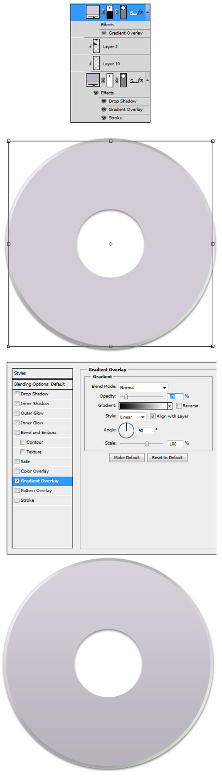Hide the Stroke effect in layers panel

[x=104, y=118]
